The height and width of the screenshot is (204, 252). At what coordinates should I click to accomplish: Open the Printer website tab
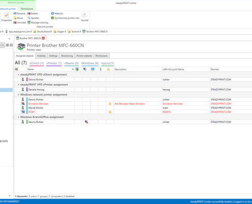84,56
